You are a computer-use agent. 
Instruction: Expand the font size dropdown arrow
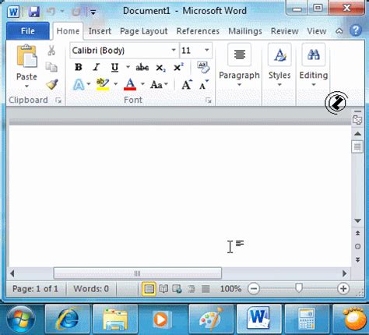207,50
